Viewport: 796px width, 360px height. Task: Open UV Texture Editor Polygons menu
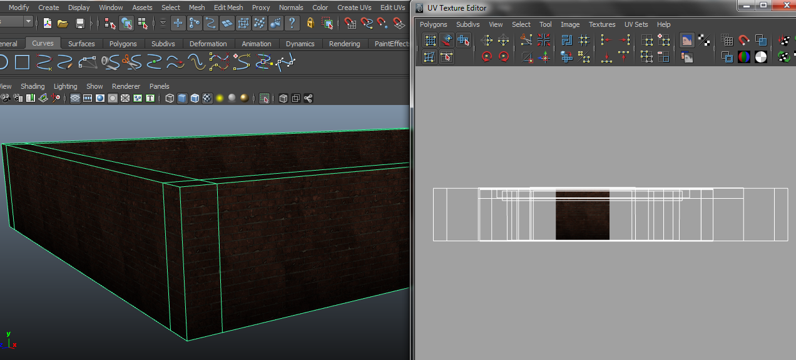(x=434, y=24)
